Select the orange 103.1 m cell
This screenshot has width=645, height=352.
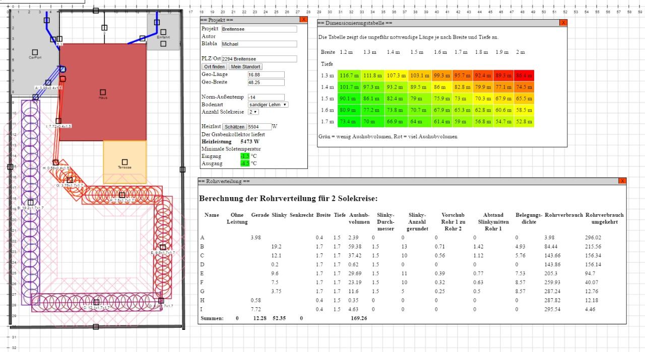[x=420, y=75]
